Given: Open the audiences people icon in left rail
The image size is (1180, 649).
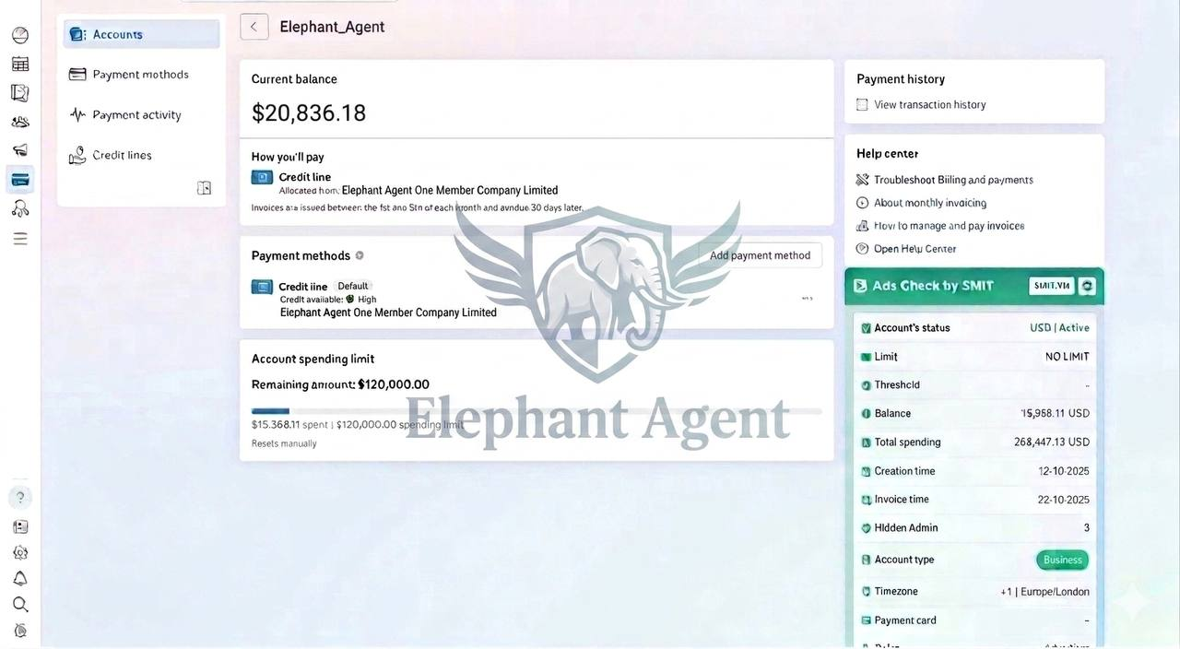Looking at the screenshot, I should tap(20, 122).
